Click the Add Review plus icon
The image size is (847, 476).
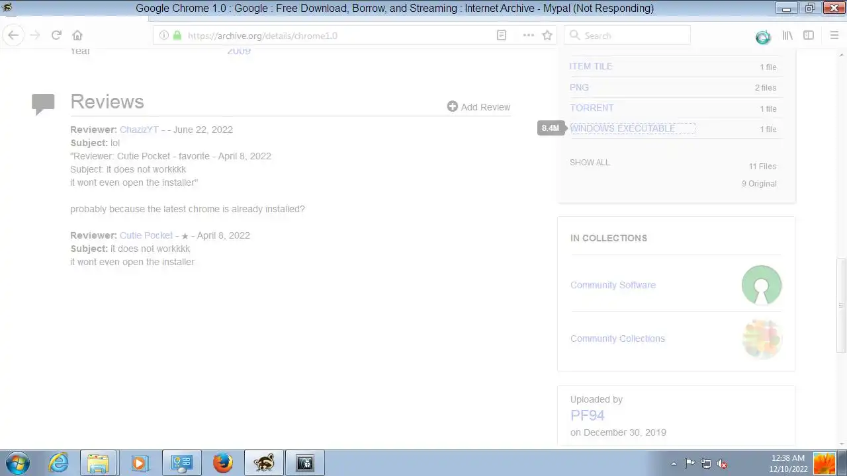pyautogui.click(x=452, y=106)
